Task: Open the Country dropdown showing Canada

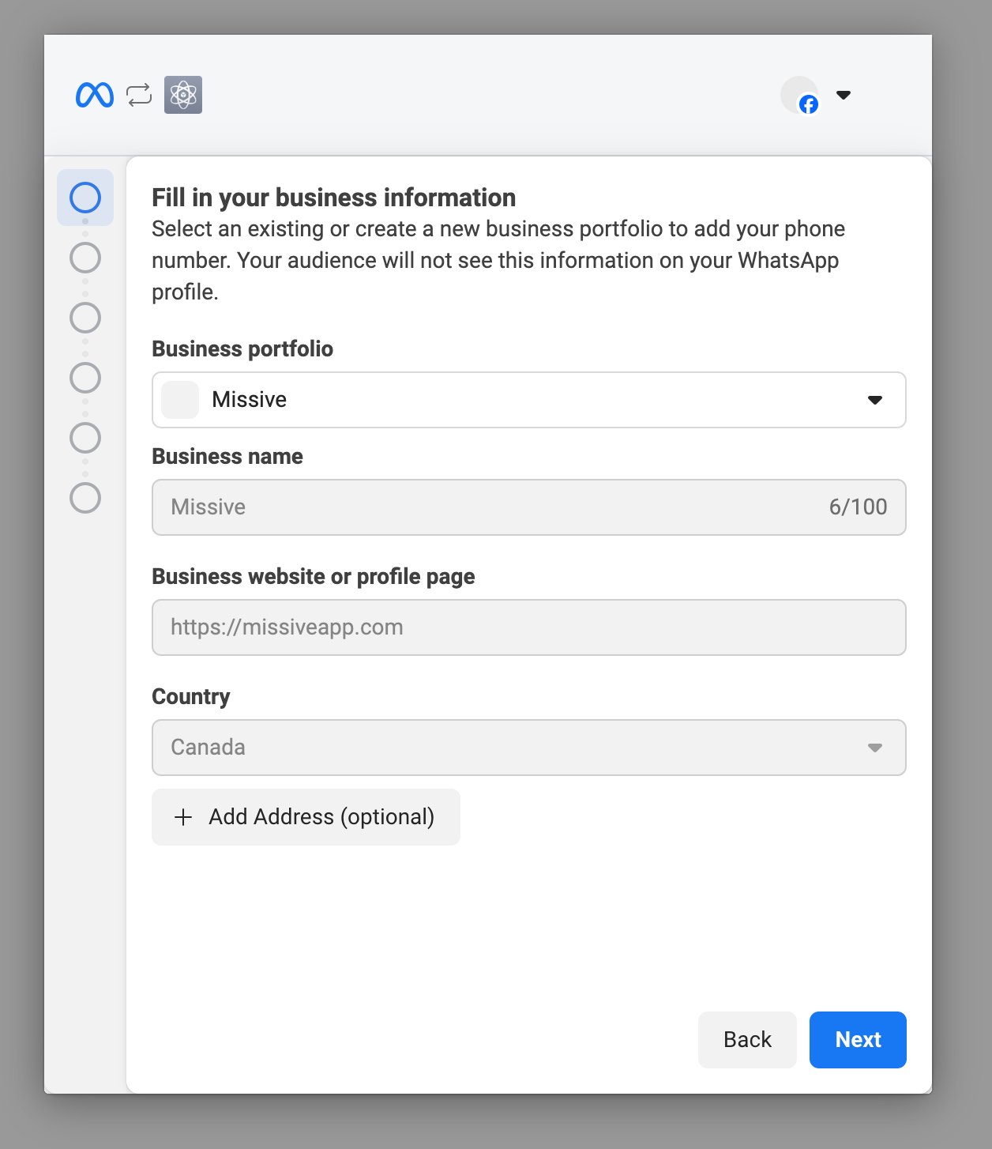Action: coord(875,747)
